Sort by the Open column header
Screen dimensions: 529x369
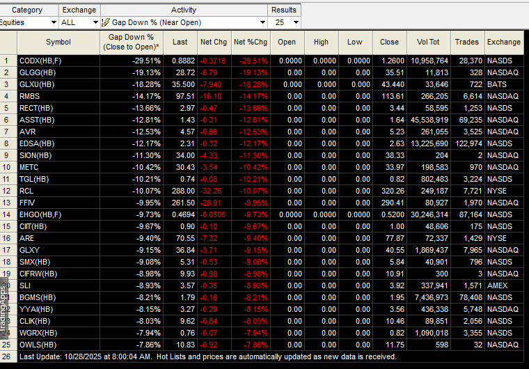coord(287,42)
